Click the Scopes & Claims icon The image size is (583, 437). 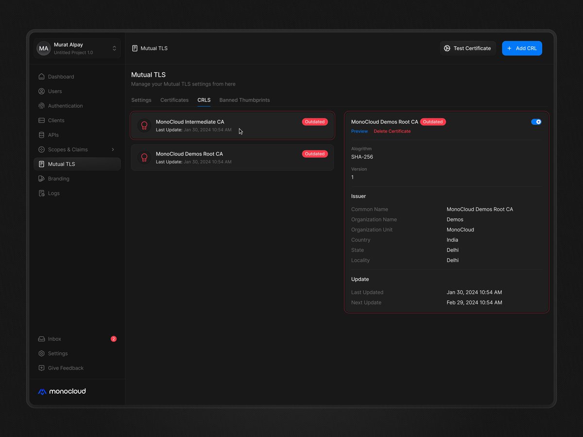41,150
